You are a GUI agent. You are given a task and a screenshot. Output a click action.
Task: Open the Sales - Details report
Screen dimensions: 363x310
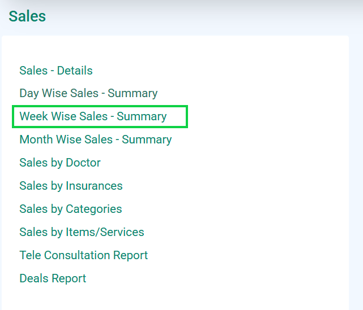[56, 71]
